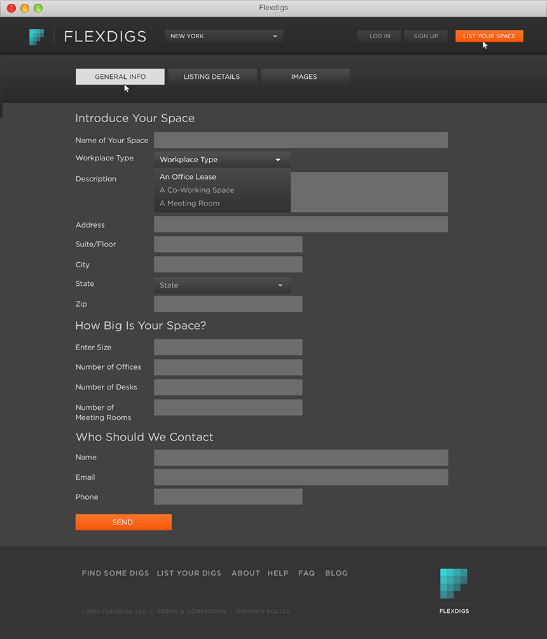Click the Introduce Your Space heading
Image resolution: width=547 pixels, height=639 pixels.
(135, 118)
